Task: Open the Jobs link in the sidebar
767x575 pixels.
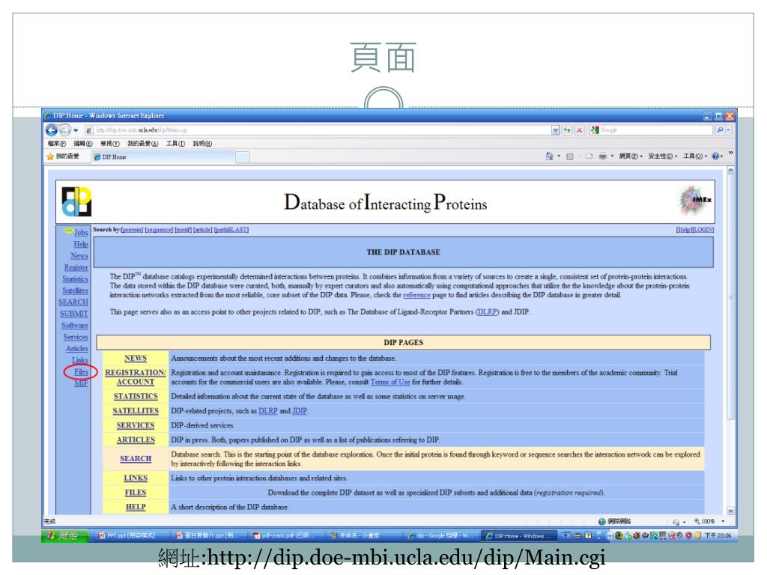Action: 81,232
